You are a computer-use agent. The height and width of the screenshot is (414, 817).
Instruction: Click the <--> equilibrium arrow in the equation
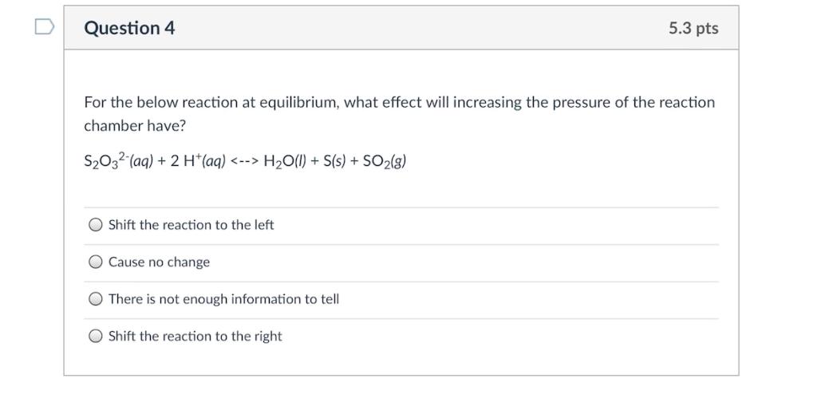[x=246, y=161]
